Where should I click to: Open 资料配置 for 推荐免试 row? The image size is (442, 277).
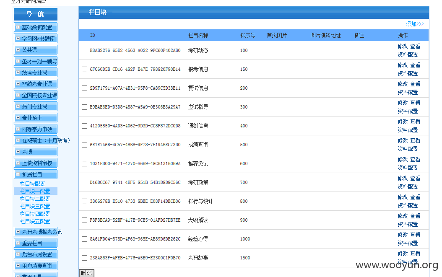408,168
